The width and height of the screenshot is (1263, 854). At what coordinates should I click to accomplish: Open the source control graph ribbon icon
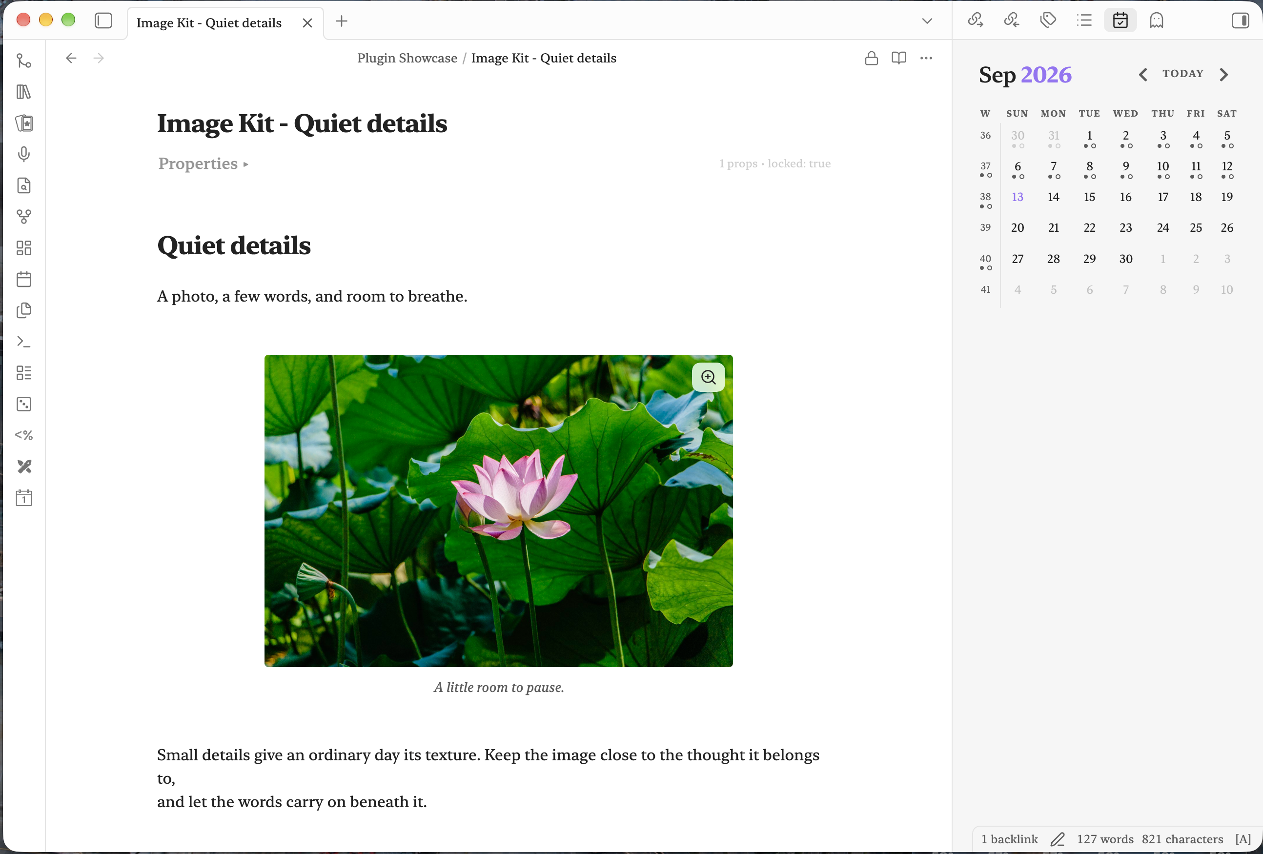[x=24, y=61]
